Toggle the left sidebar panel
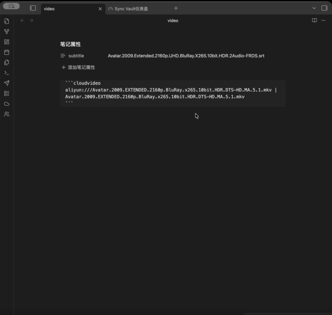Image resolution: width=332 pixels, height=315 pixels. pyautogui.click(x=33, y=8)
